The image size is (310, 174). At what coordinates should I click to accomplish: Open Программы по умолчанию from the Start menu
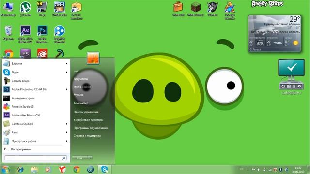coord(91,128)
